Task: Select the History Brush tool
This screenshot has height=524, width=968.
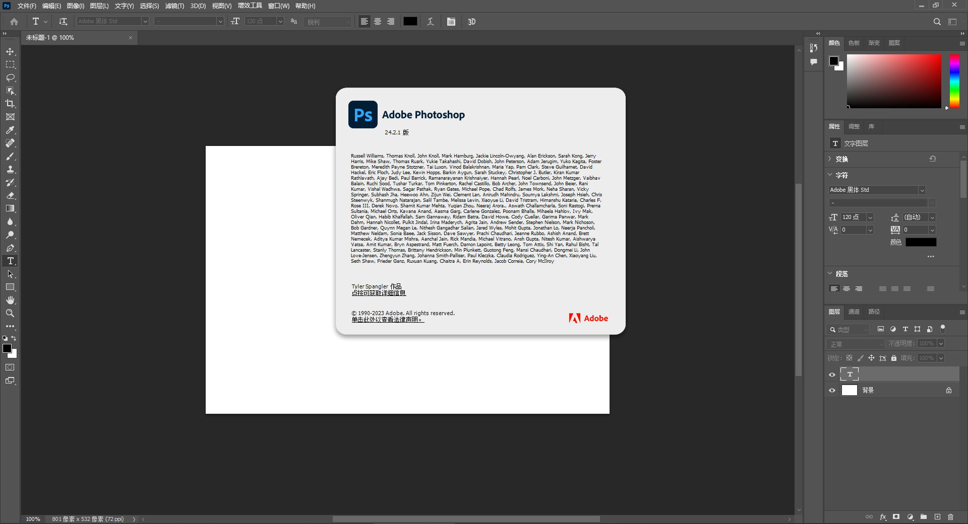Action: [10, 182]
